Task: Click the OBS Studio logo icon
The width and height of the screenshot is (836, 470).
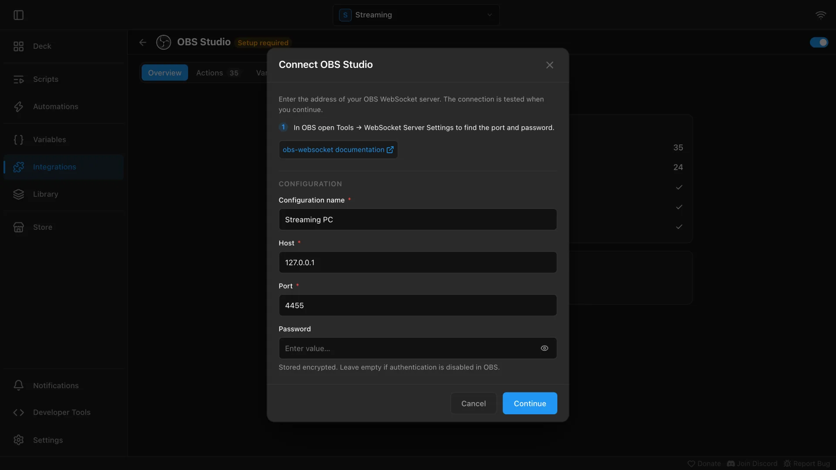Action: pyautogui.click(x=164, y=42)
